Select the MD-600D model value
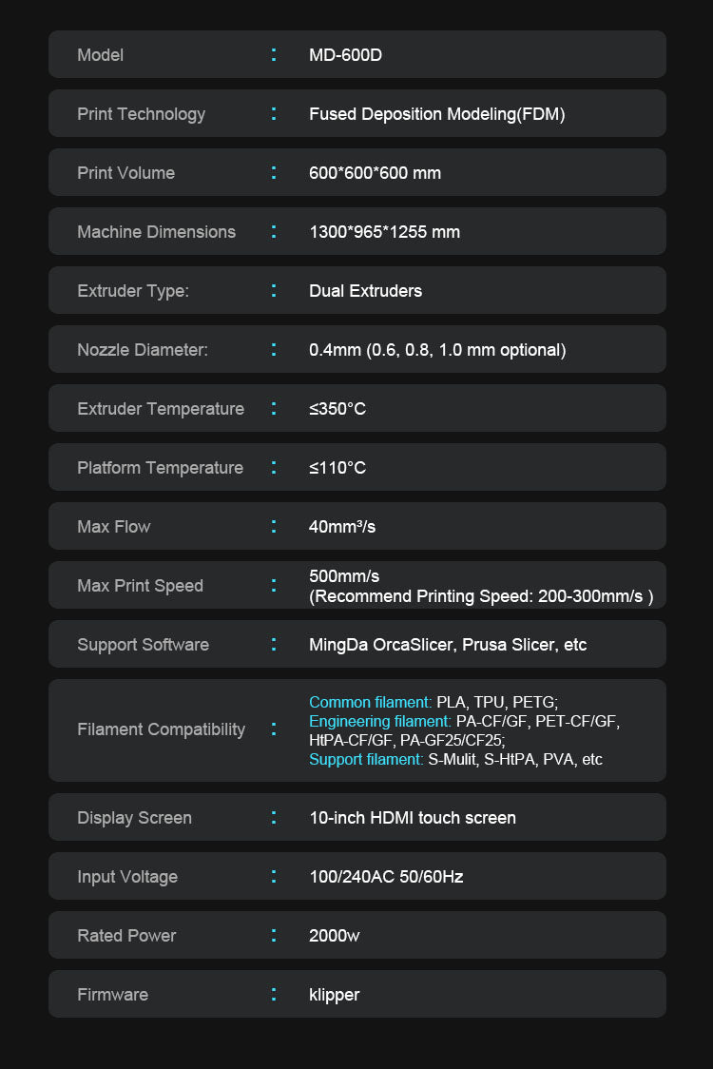Screen dimensions: 713x1069 click(345, 55)
